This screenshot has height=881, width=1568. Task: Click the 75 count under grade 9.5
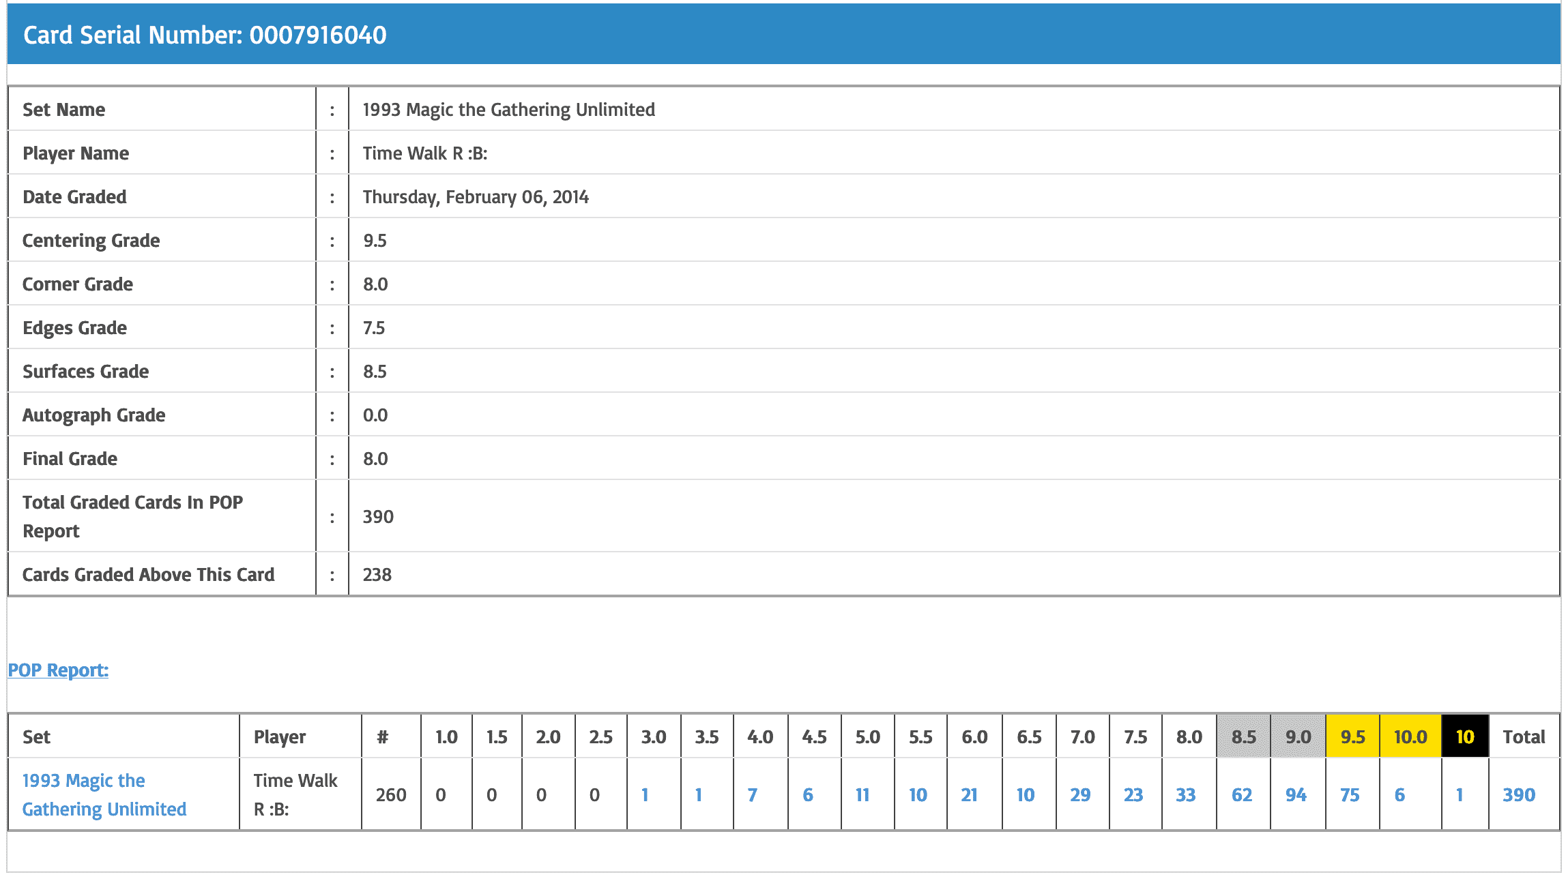1350,795
